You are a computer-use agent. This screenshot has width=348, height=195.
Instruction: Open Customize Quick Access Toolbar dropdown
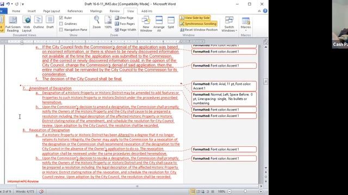[23, 4]
